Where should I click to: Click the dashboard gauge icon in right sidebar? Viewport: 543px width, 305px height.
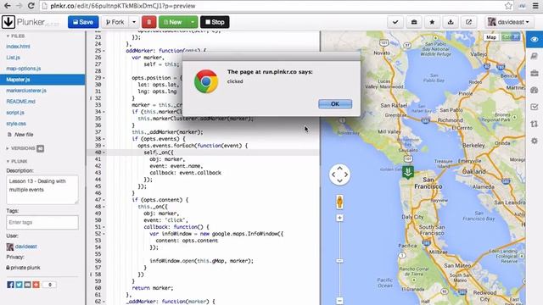[x=535, y=91]
